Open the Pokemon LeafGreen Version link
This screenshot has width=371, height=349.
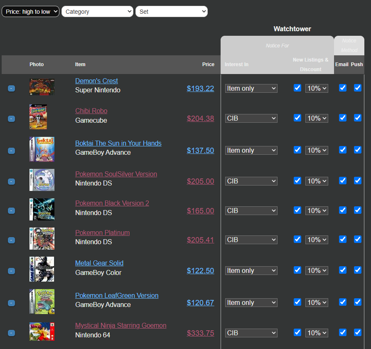click(x=117, y=295)
